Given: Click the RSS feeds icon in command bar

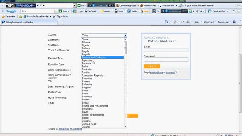Looking at the screenshot, I should pos(175,22).
